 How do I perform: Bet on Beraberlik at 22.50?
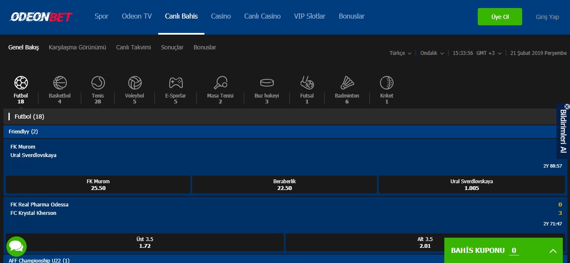[284, 184]
